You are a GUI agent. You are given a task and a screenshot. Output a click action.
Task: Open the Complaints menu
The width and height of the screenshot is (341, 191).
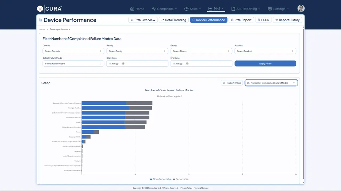point(164,9)
